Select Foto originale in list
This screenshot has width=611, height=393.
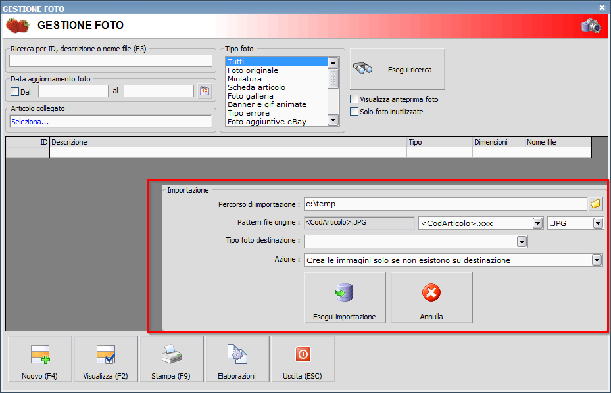click(277, 70)
